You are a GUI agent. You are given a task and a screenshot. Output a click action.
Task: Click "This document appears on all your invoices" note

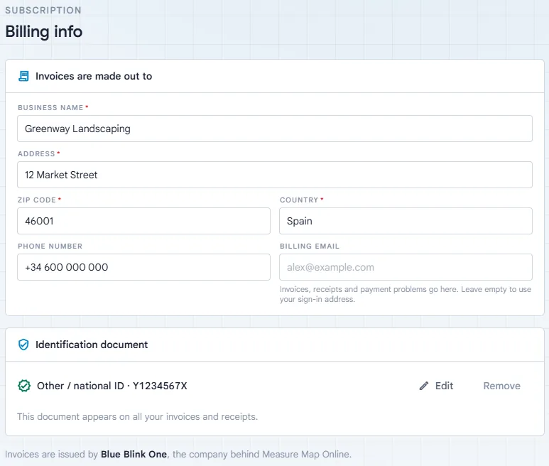(137, 417)
